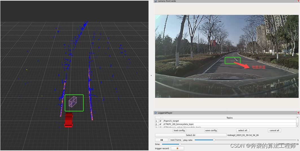Click the Topics column header
The height and width of the screenshot is (151, 300).
(x=229, y=118)
